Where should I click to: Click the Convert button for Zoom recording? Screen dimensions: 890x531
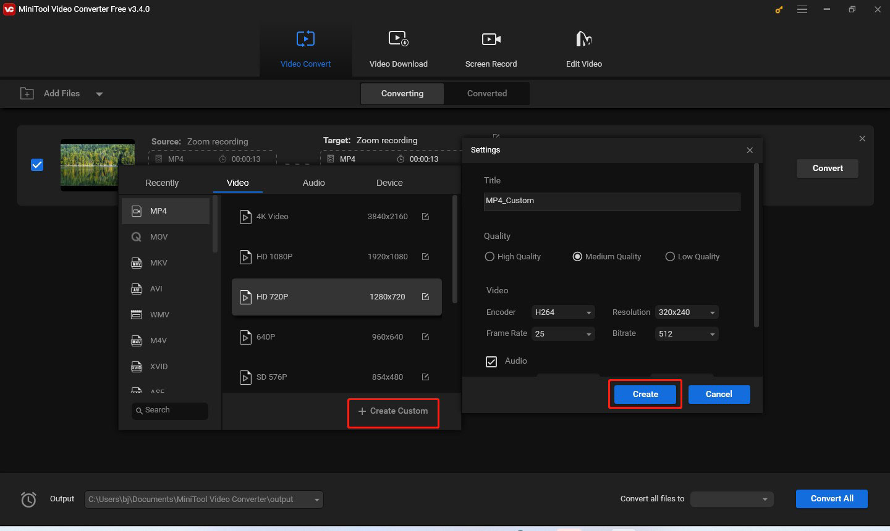828,168
